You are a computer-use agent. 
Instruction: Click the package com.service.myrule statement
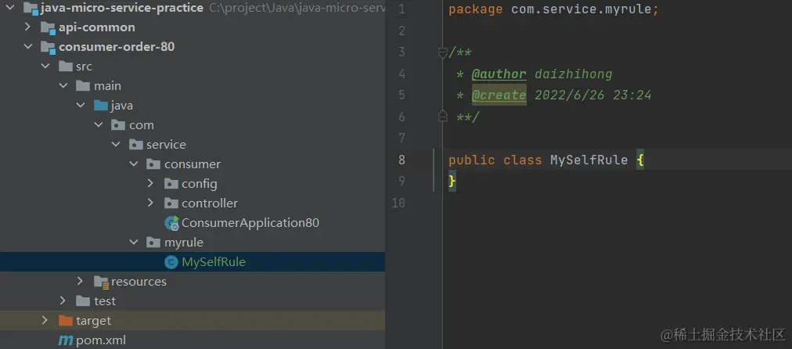553,9
